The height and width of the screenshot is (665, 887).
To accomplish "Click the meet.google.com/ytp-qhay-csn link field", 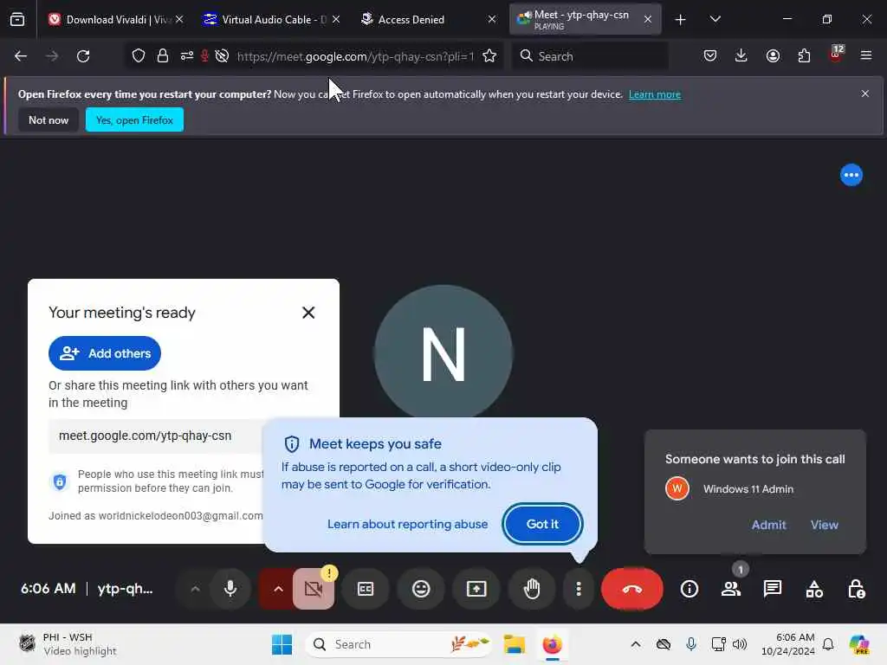I will [156, 436].
